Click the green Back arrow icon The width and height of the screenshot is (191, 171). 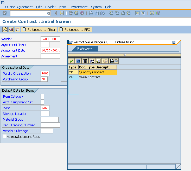(x=71, y=13)
